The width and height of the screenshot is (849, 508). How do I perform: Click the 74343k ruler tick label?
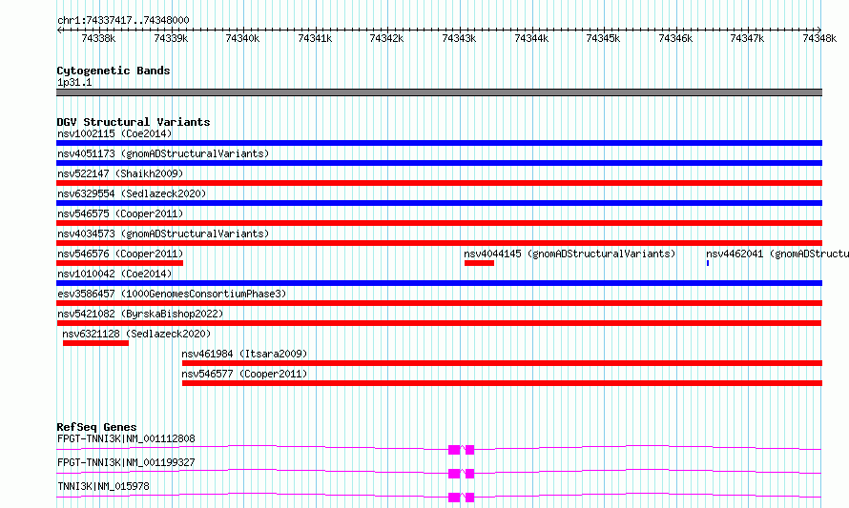point(459,38)
